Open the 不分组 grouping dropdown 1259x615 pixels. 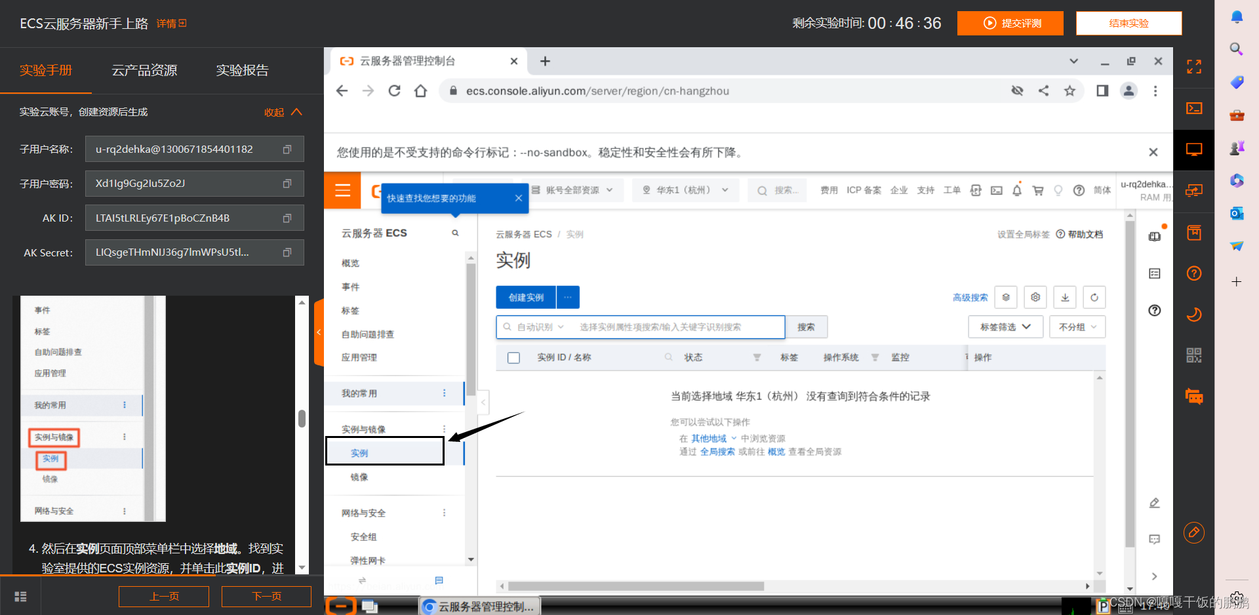pos(1077,327)
